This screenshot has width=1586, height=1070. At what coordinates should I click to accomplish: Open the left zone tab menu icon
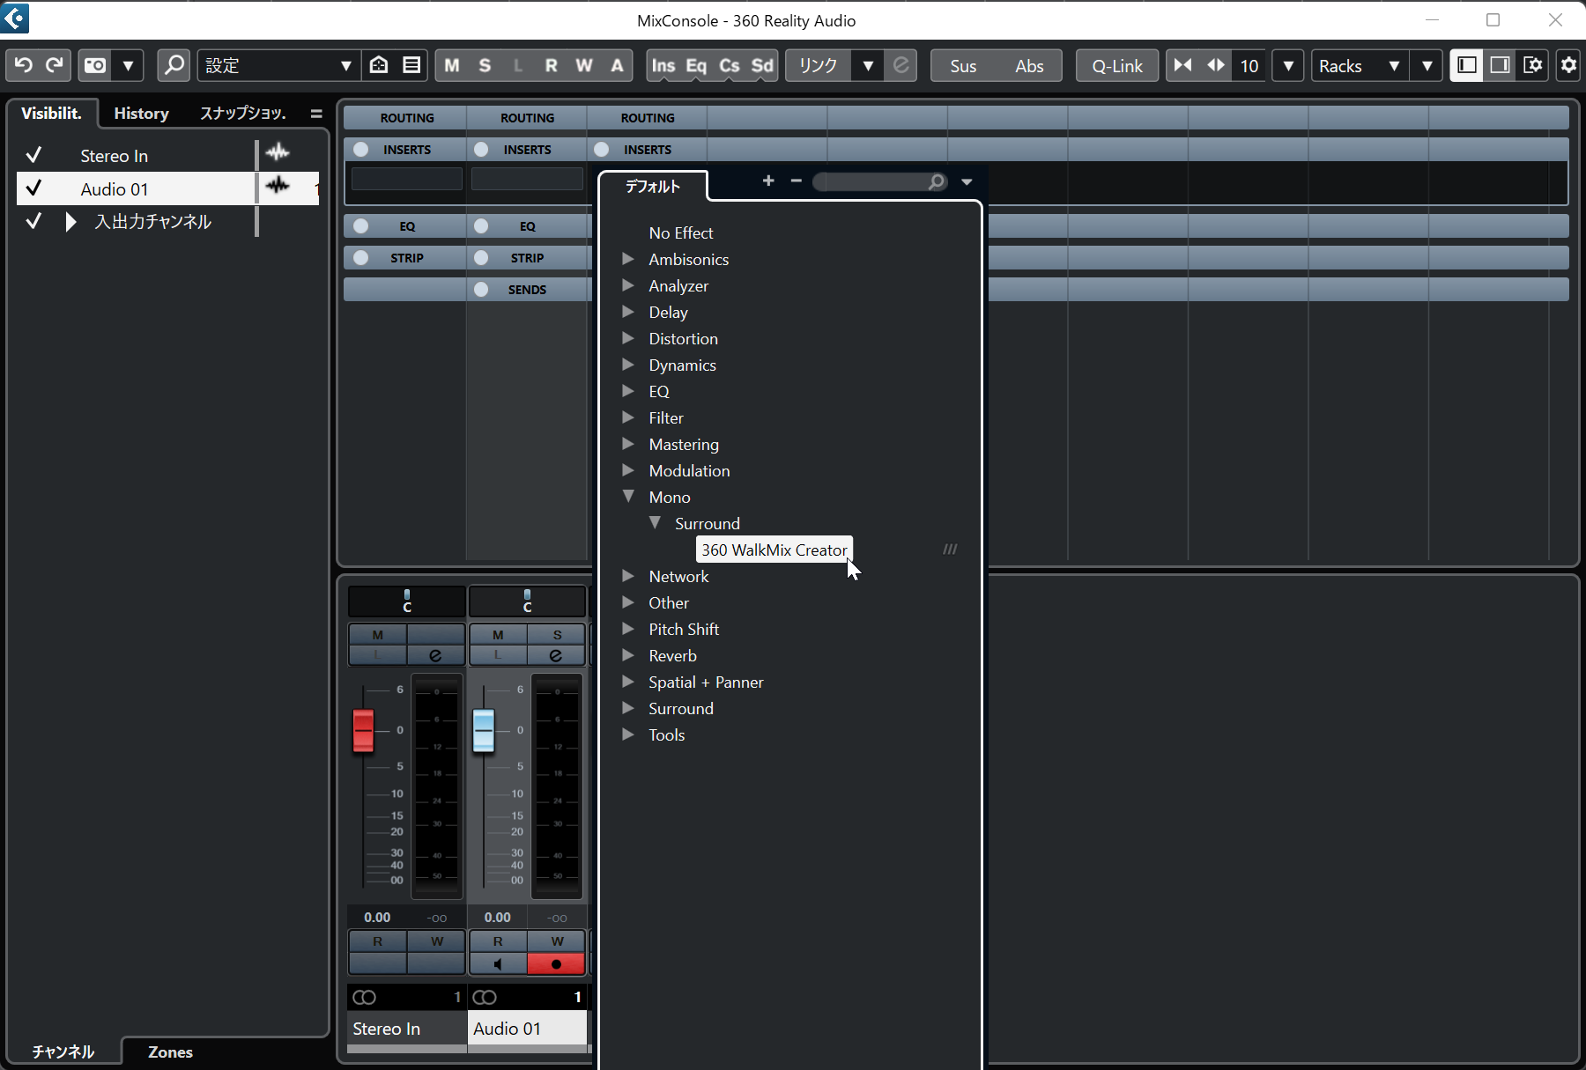tap(316, 114)
